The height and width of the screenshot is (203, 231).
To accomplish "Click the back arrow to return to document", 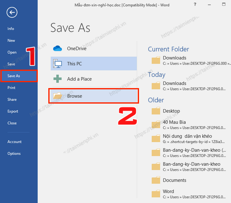I will [12, 12].
